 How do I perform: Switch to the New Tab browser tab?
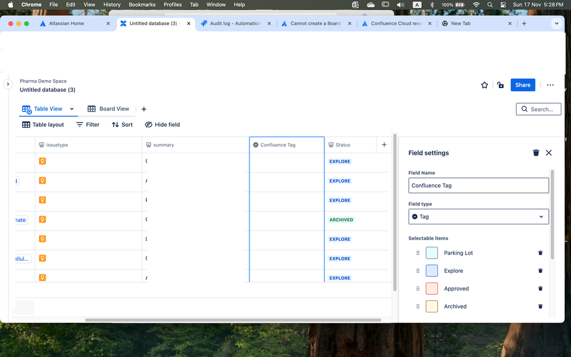click(477, 23)
